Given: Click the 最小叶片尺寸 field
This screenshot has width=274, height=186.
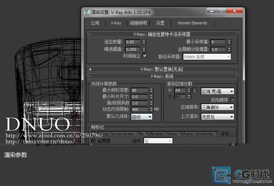Looking at the screenshot, I should click(139, 97).
